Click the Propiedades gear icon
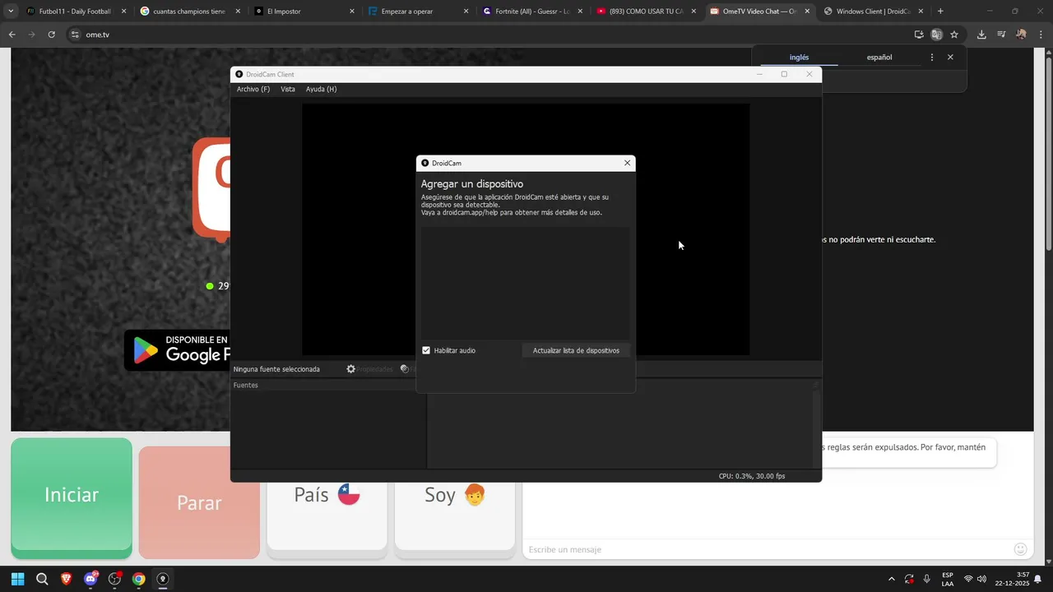 coord(351,369)
